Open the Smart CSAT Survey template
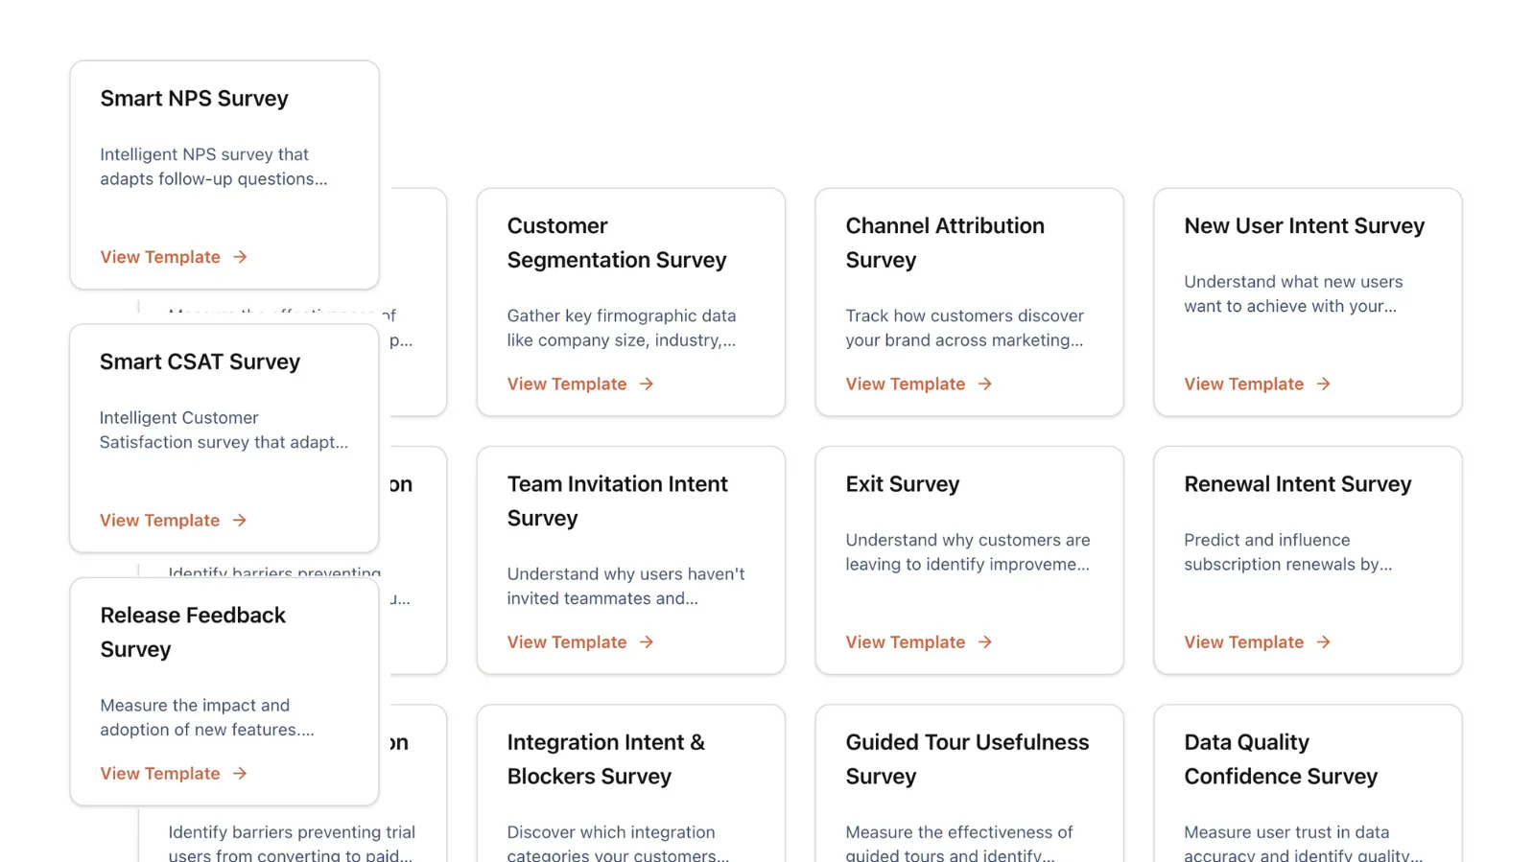This screenshot has width=1533, height=862. pyautogui.click(x=161, y=520)
